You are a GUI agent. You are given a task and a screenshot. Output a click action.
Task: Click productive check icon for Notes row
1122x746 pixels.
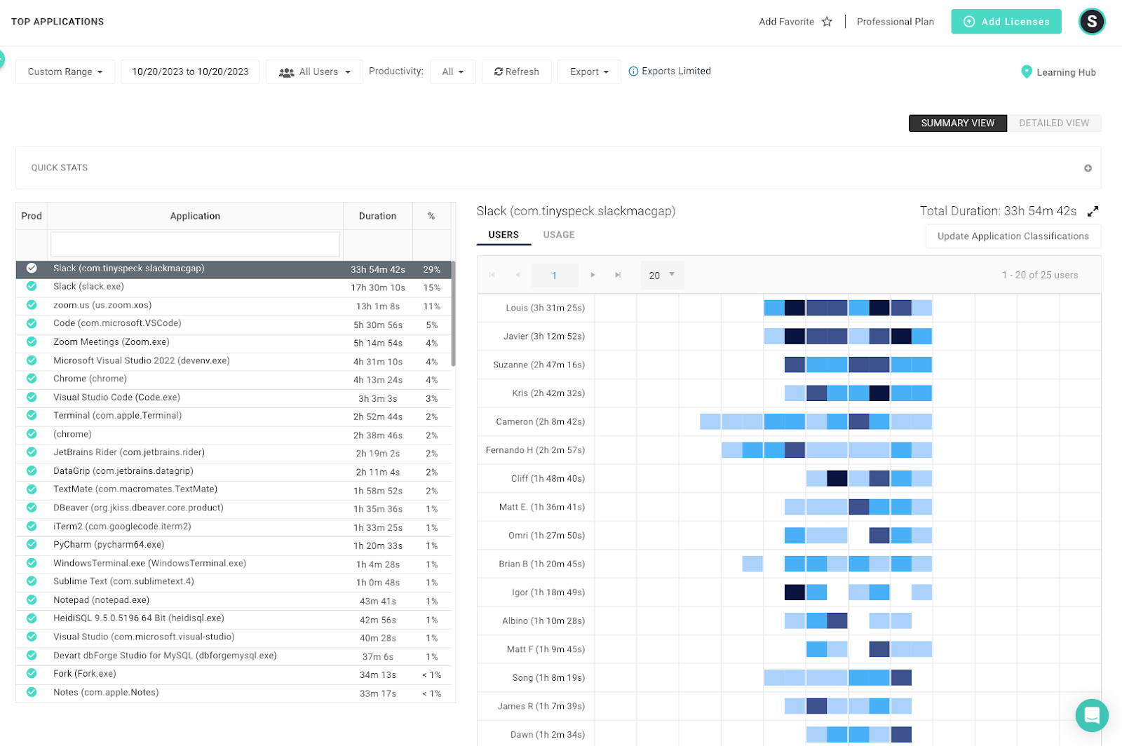[x=32, y=693]
